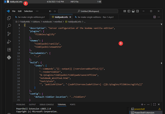Toggle Primary Side Bar visibility
165x114 pixels.
coord(129,11)
